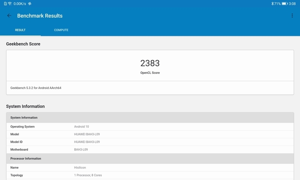Click the Processor Information header row
This screenshot has width=300, height=180.
coord(150,159)
